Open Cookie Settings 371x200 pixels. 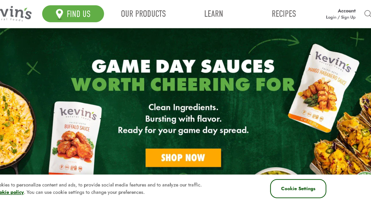click(298, 189)
